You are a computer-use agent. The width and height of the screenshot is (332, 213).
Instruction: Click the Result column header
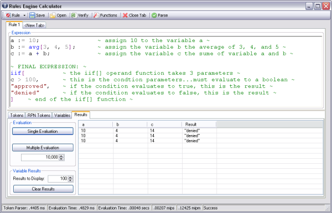pos(199,124)
